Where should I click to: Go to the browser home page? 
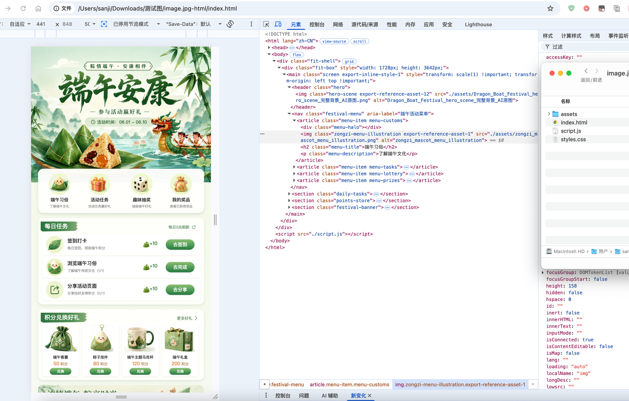point(38,9)
